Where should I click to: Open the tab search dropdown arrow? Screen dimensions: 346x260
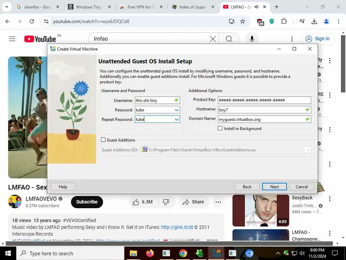[x=7, y=7]
